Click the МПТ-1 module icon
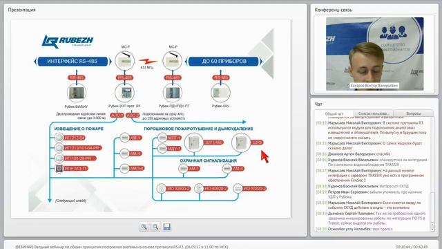The width and height of the screenshot is (442, 249). point(162,138)
